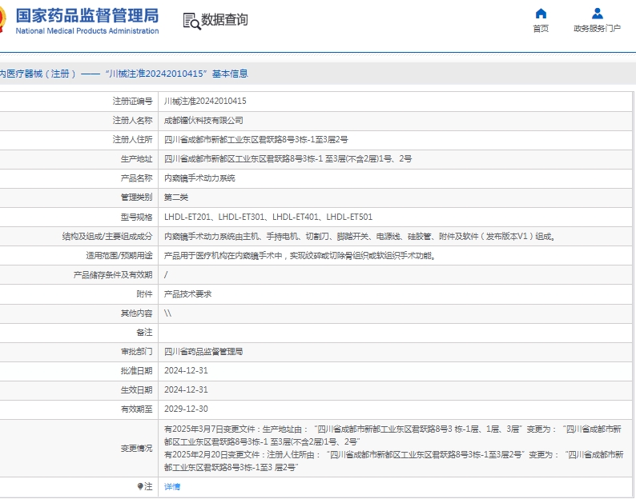Go to 首页 text link

[541, 28]
